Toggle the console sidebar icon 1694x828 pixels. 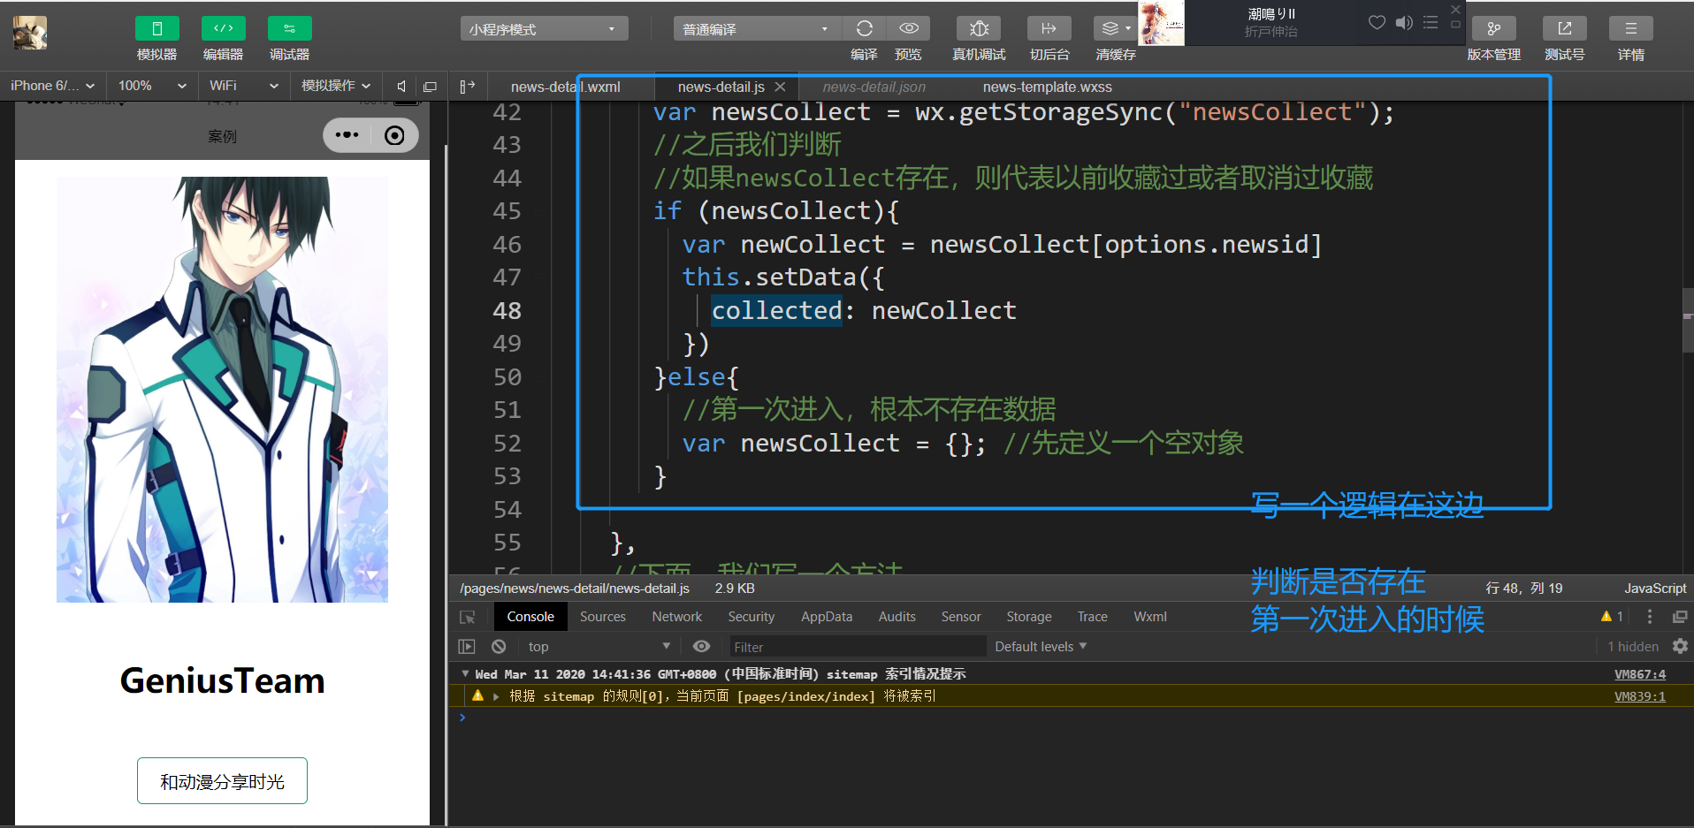click(467, 647)
